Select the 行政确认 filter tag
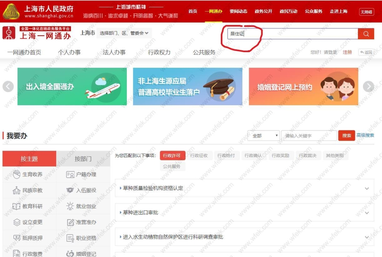Screen dimensions: 382x257 [x=253, y=156]
